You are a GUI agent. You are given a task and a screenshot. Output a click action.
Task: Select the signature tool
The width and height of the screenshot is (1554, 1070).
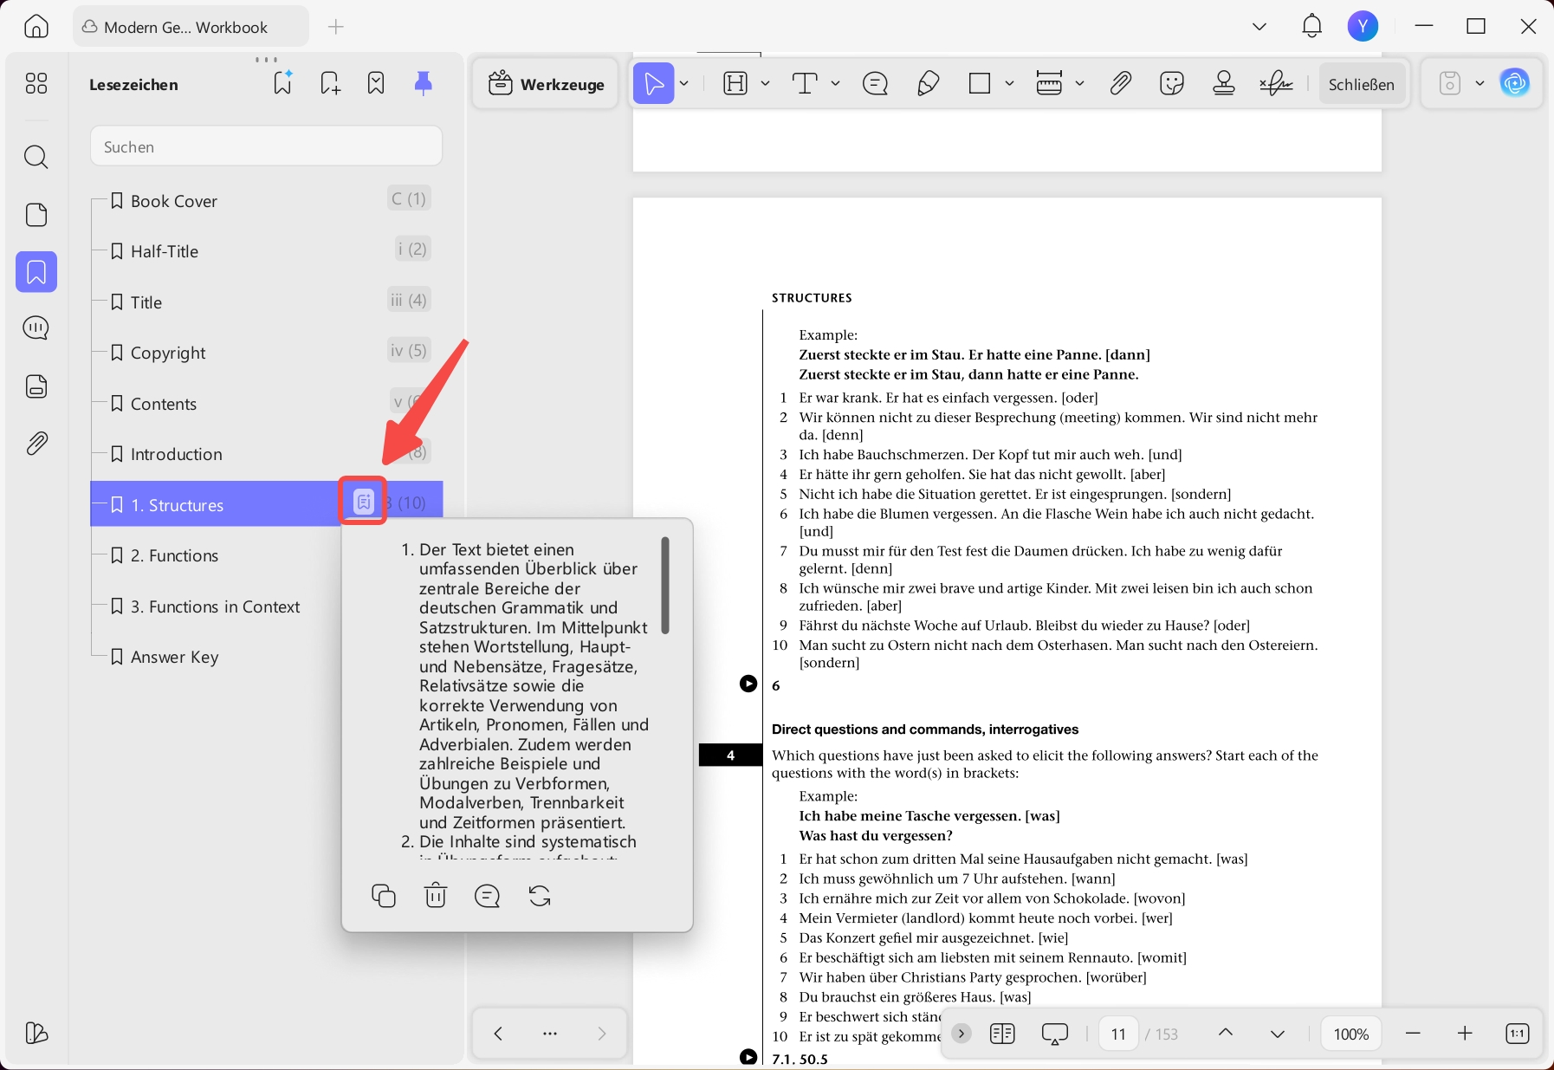pos(1274,83)
